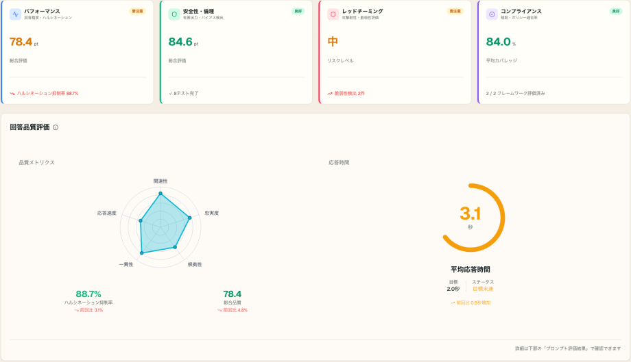The height and width of the screenshot is (362, 631).
Task: Click the 良好 badge on the Safety card
Action: [298, 11]
